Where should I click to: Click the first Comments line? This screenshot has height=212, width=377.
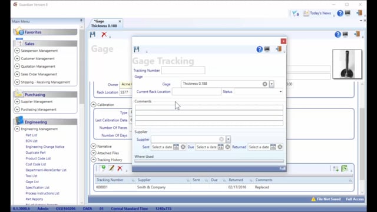209,107
